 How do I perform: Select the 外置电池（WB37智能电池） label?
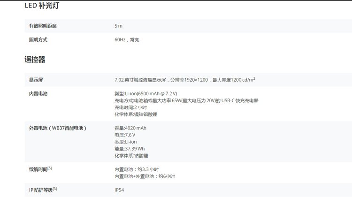click(x=58, y=128)
